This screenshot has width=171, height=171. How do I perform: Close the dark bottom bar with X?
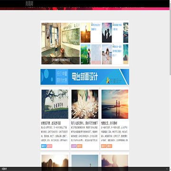[x=167, y=169]
